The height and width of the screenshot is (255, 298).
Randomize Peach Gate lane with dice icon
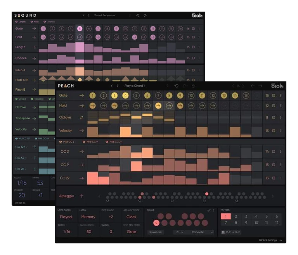(274, 95)
